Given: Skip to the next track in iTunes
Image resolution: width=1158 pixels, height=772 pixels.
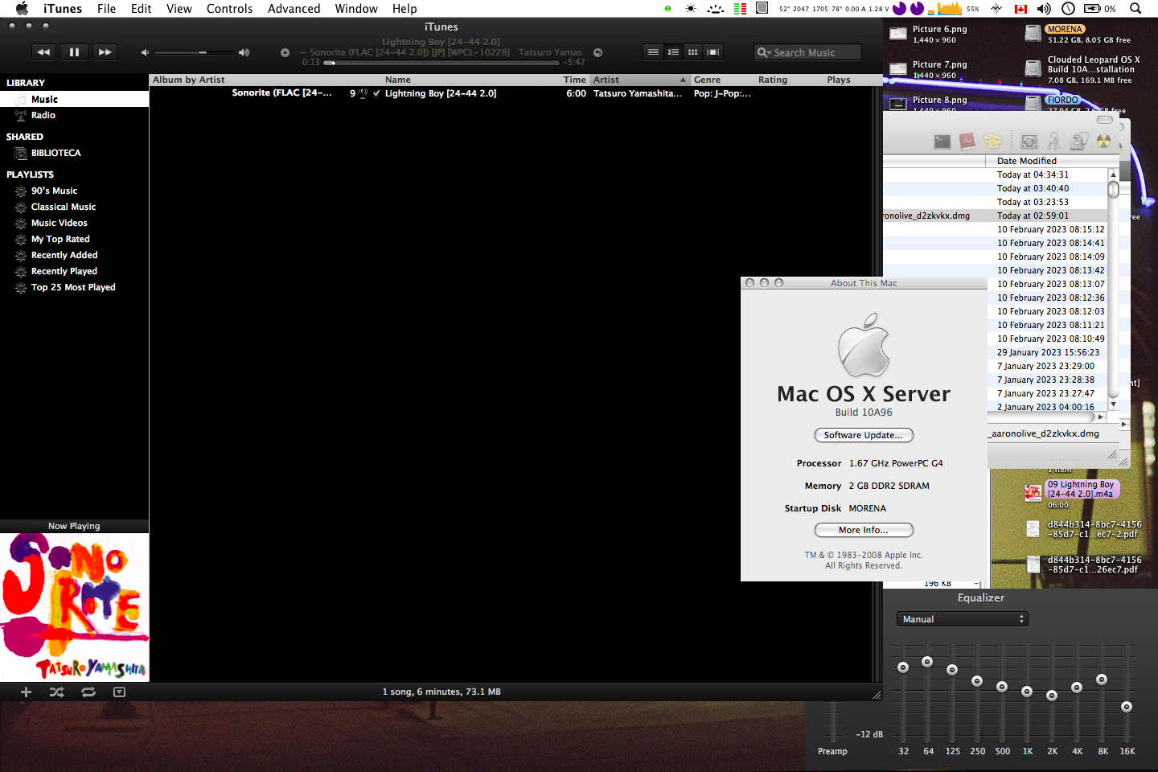Looking at the screenshot, I should [105, 52].
